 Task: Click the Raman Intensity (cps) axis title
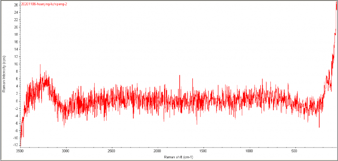4,74
